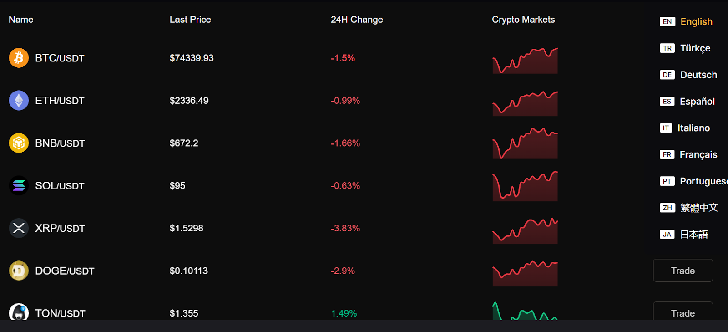
Task: Click the XRP coin icon
Action: pos(18,228)
